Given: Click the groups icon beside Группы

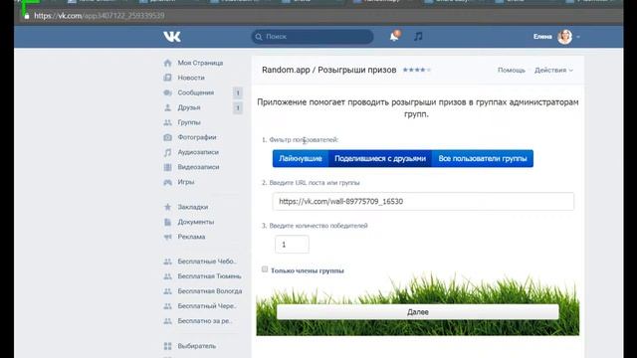Looking at the screenshot, I should click(x=168, y=122).
